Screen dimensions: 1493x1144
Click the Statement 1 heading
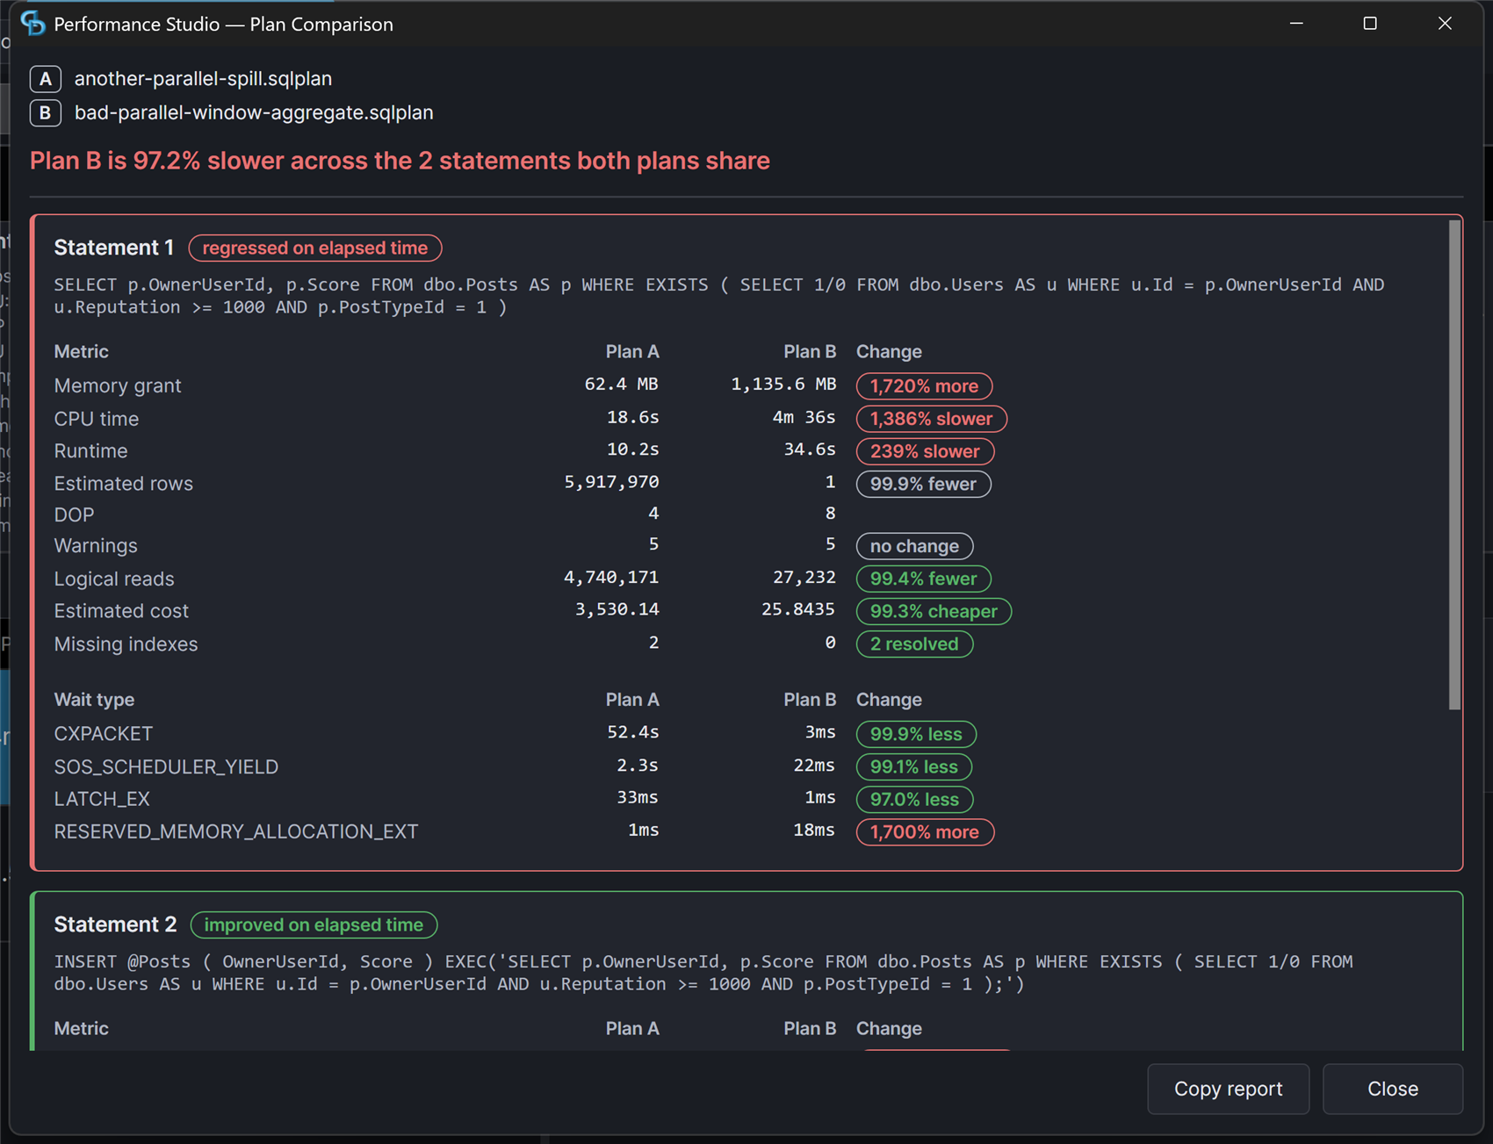pos(113,248)
